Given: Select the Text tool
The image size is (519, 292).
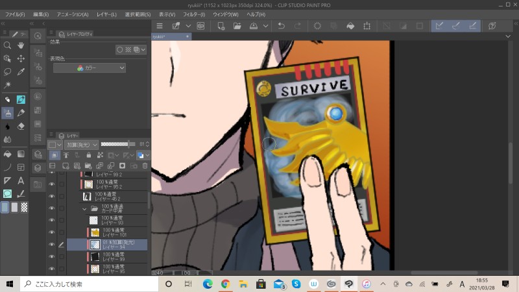Looking at the screenshot, I should click(x=21, y=180).
